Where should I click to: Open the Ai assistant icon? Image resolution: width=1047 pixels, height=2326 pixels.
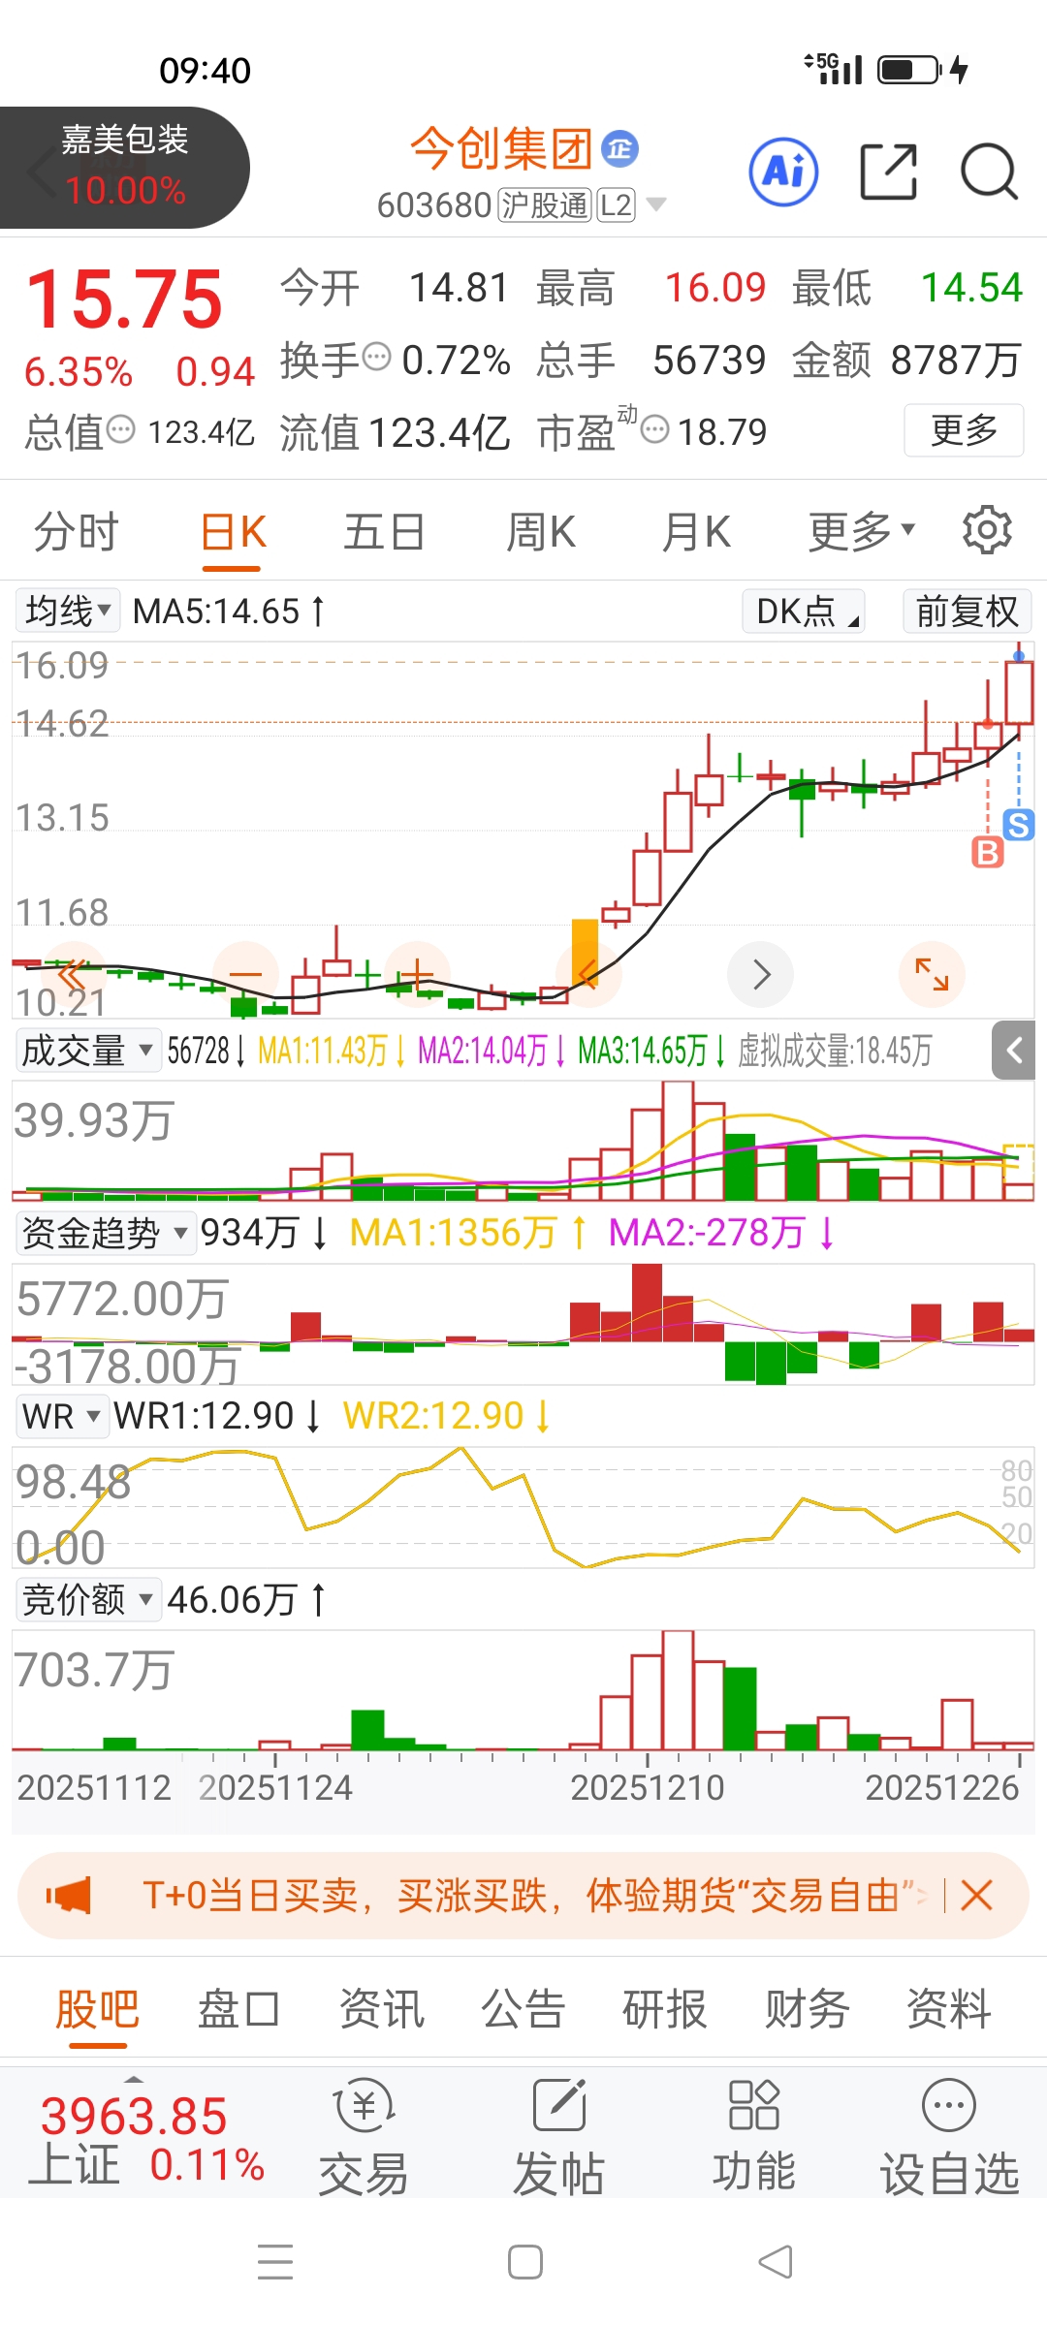point(783,172)
